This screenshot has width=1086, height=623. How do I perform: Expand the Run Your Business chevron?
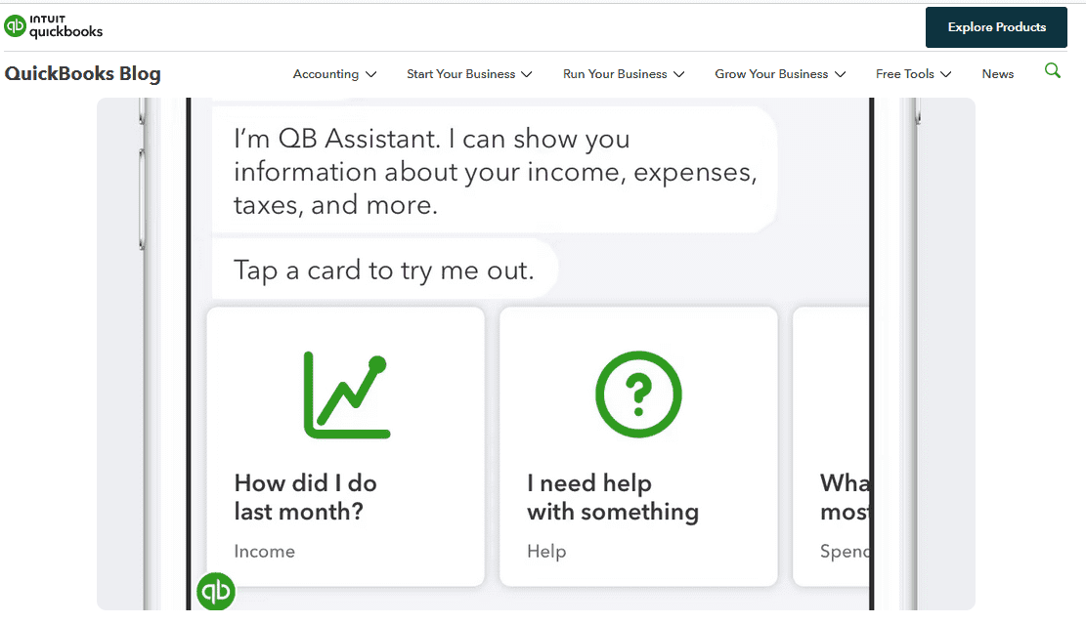coord(678,74)
